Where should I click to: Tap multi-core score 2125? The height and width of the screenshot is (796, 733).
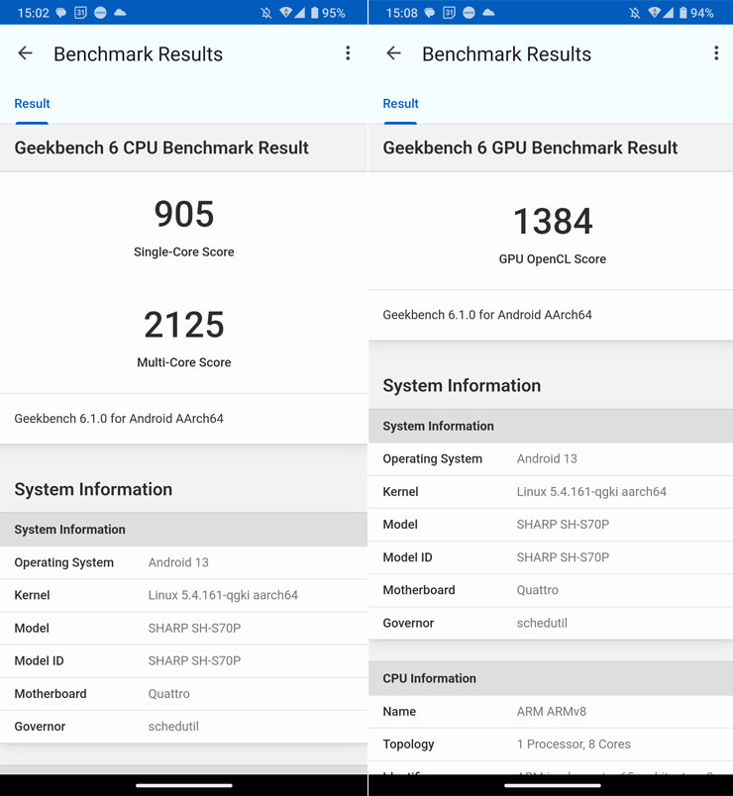click(184, 325)
